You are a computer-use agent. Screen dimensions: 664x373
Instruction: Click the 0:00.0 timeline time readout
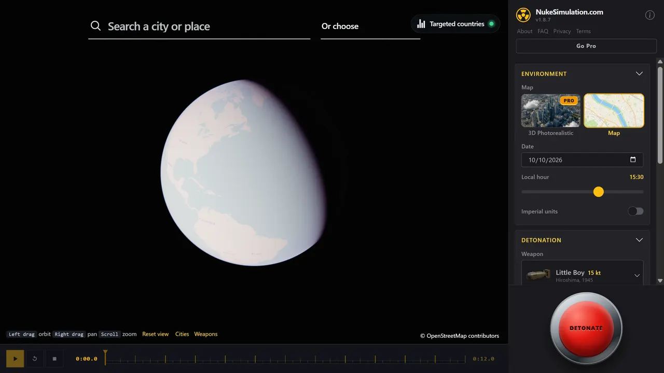coord(86,358)
